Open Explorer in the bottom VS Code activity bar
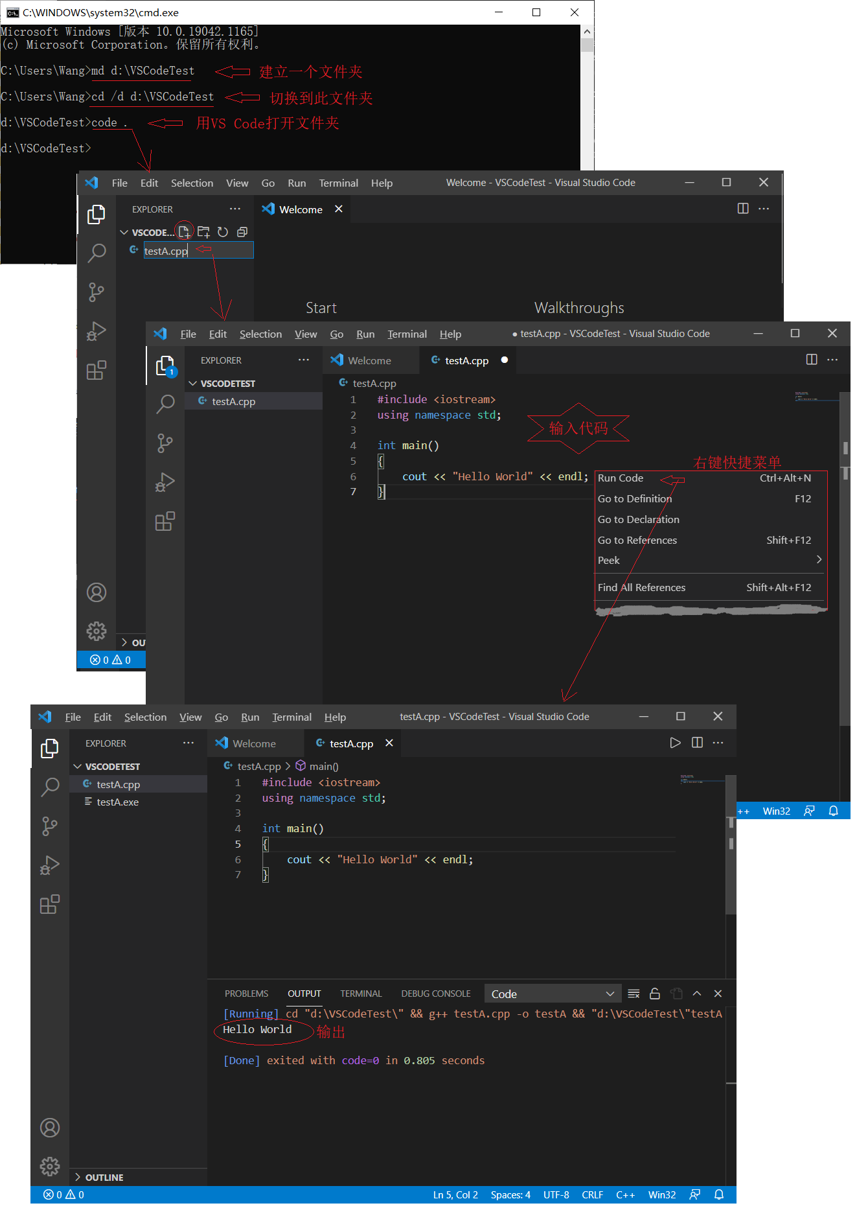857x1210 pixels. (49, 748)
